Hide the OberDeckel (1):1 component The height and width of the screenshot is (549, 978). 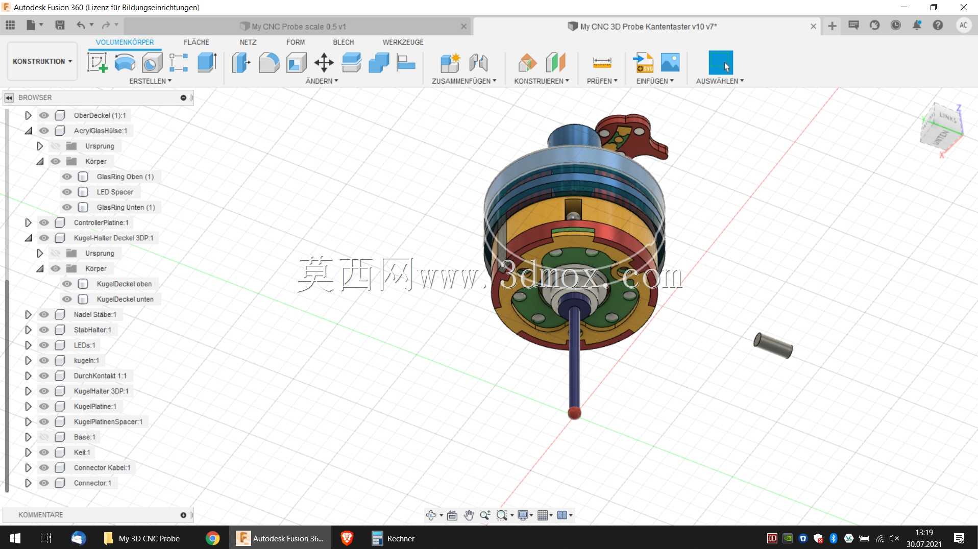tap(44, 115)
